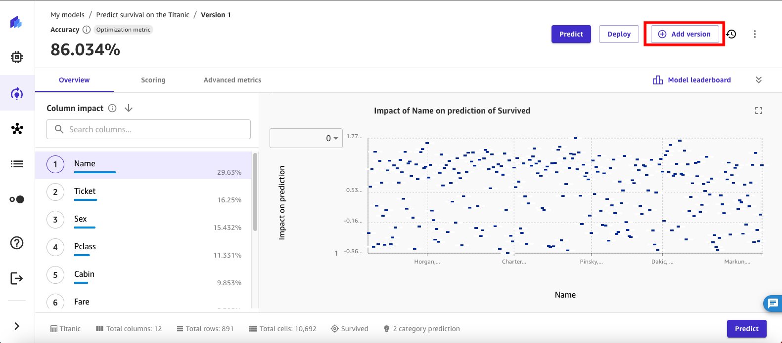The height and width of the screenshot is (343, 782).
Task: Click the Predict button at the bottom right
Action: [x=747, y=329]
